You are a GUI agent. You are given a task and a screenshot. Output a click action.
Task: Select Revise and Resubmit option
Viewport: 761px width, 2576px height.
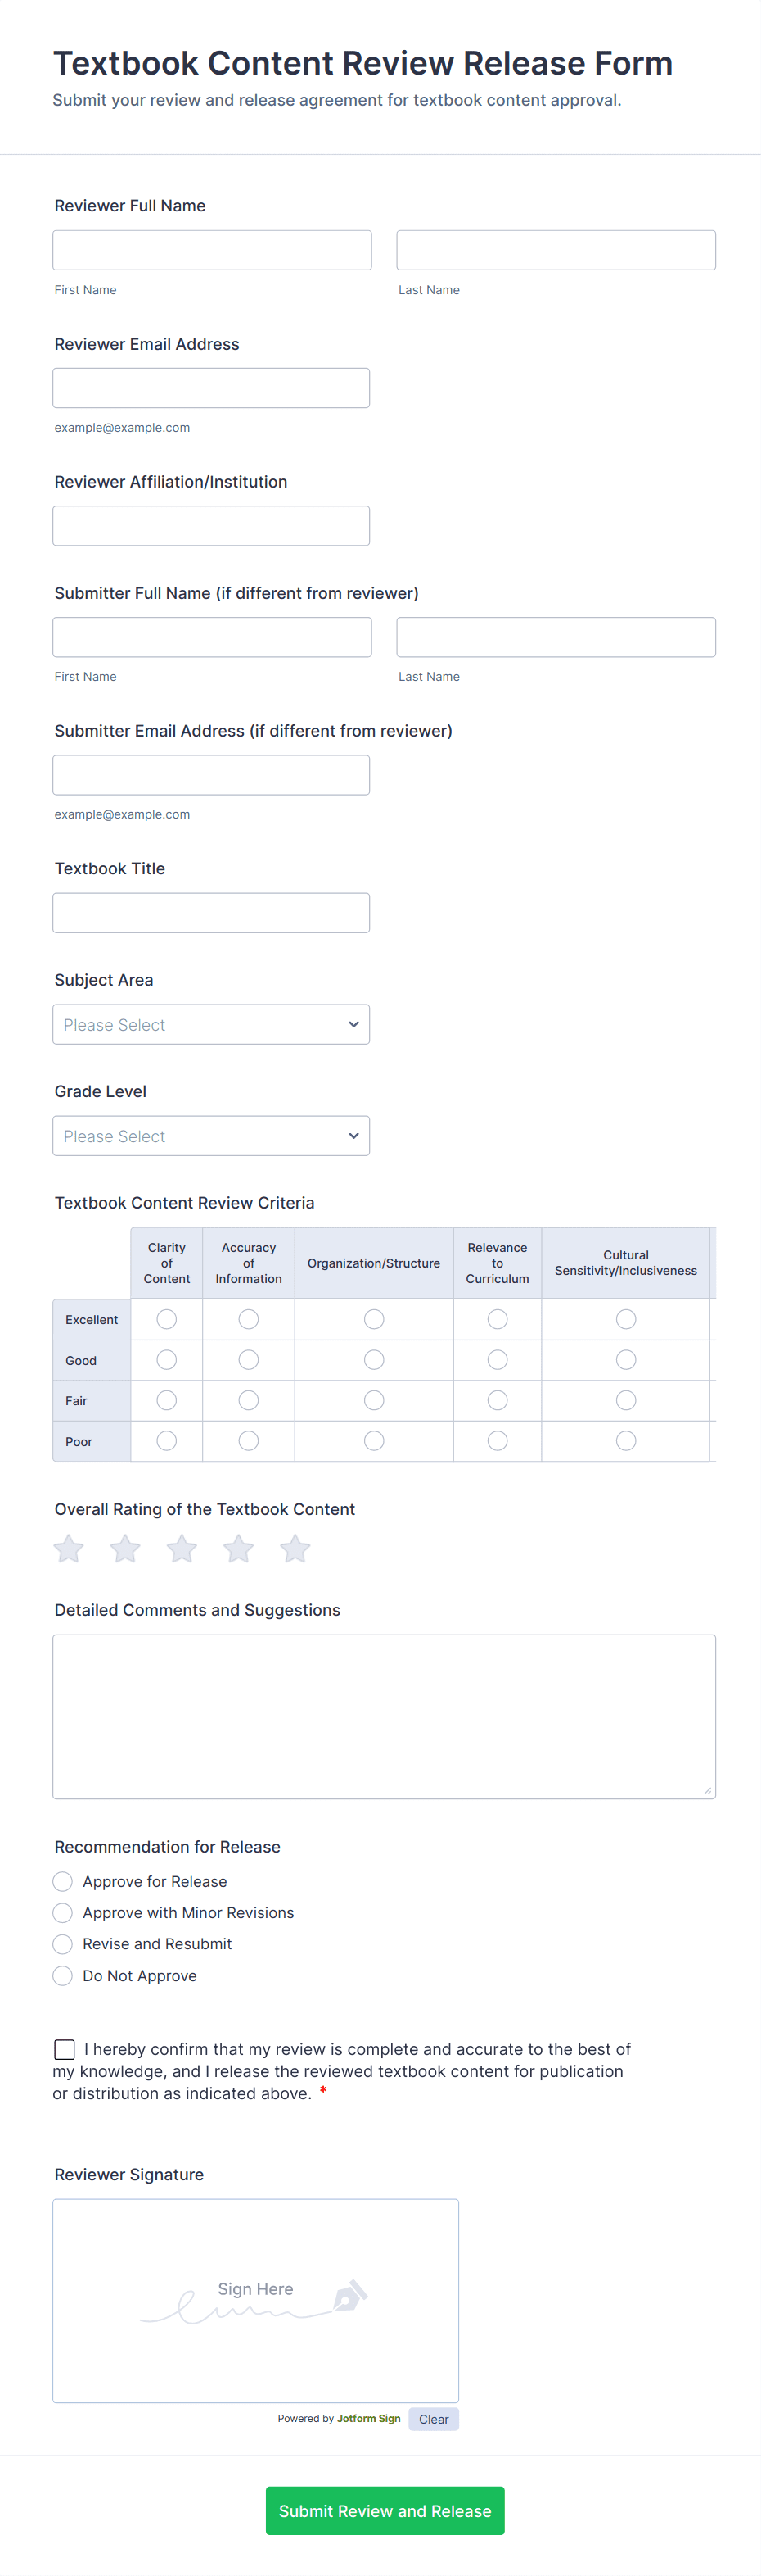(63, 1944)
